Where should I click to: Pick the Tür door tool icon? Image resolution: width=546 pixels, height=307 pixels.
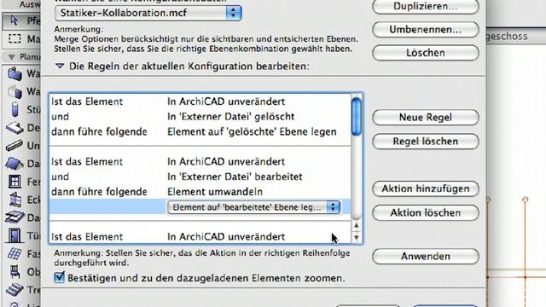pyautogui.click(x=15, y=235)
